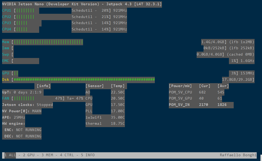The width and height of the screenshot is (262, 161).
Task: Click the Raffaello Bonghi author name
Action: click(238, 155)
